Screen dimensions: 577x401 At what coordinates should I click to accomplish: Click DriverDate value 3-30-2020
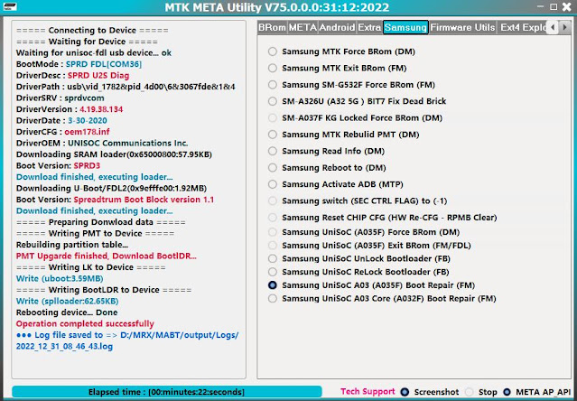coord(88,121)
